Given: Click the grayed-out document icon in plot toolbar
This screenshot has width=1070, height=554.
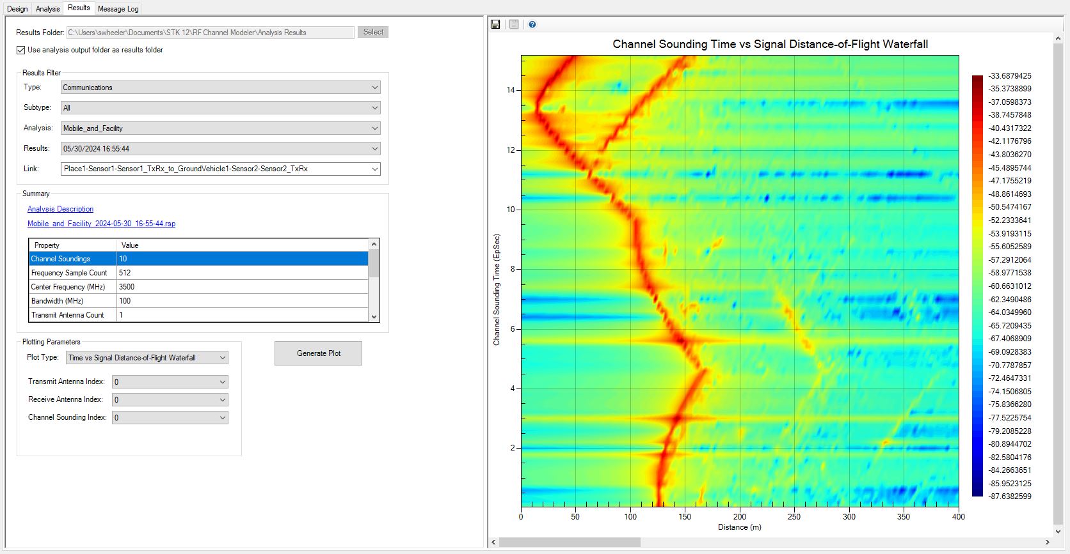Looking at the screenshot, I should coord(514,24).
